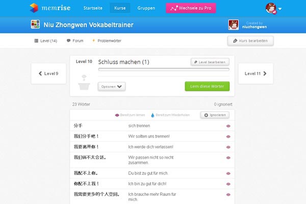The height and width of the screenshot is (204, 306).
Task: Click the Memrise logo
Action: (50, 8)
